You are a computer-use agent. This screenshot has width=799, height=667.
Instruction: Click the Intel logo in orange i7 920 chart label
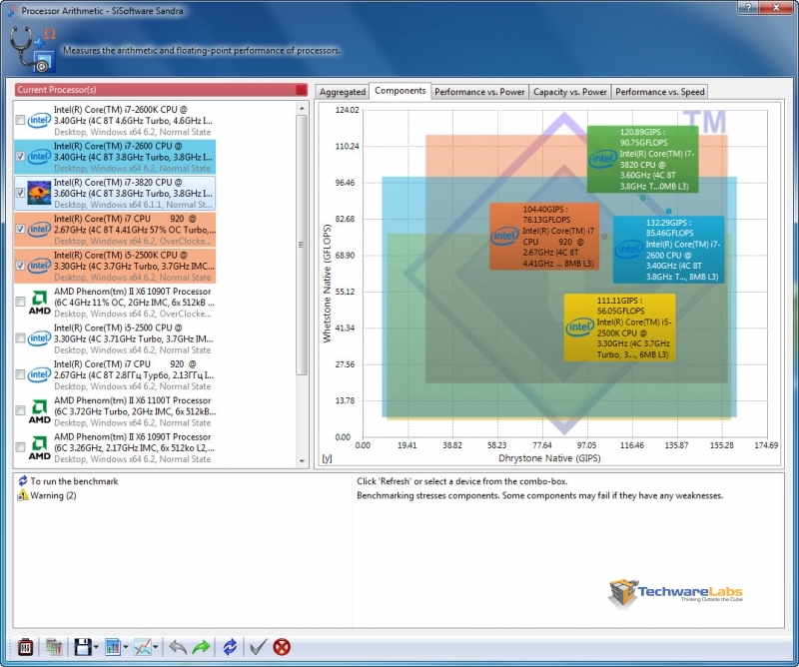504,236
